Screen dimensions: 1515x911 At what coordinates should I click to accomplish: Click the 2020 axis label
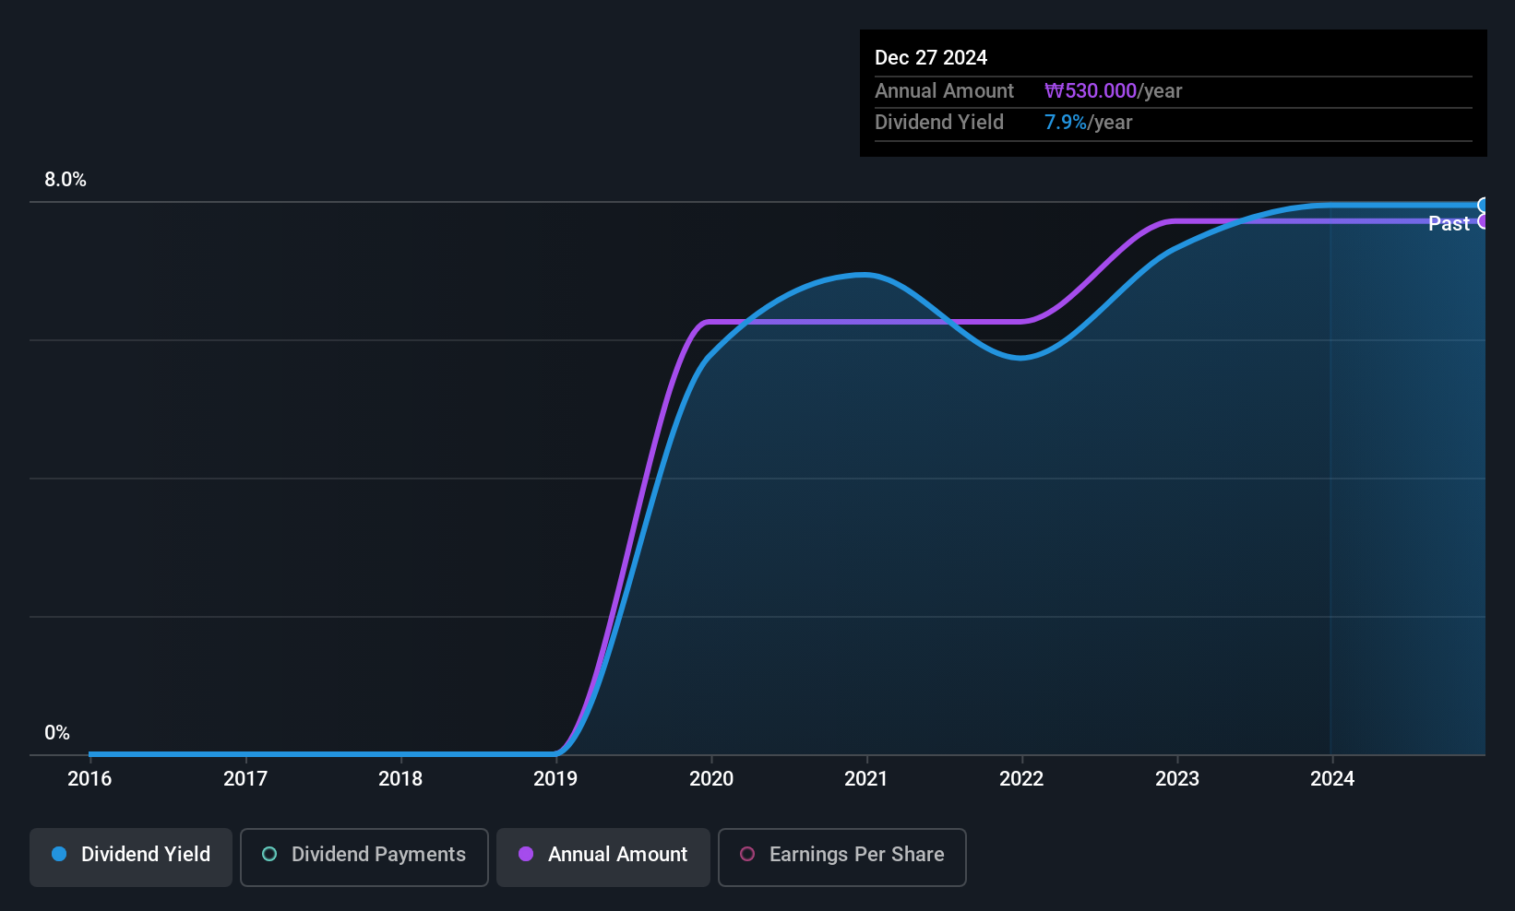click(x=711, y=779)
